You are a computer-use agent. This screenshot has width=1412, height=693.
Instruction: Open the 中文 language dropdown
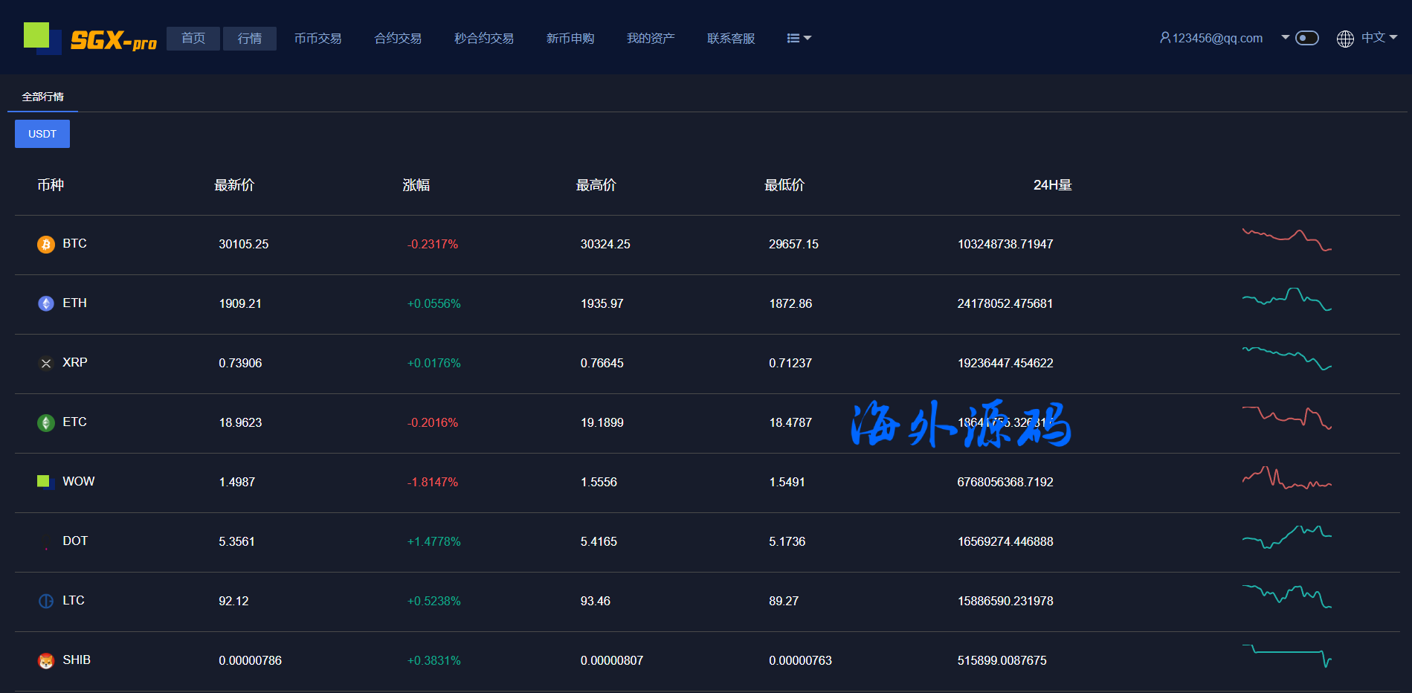click(1379, 38)
